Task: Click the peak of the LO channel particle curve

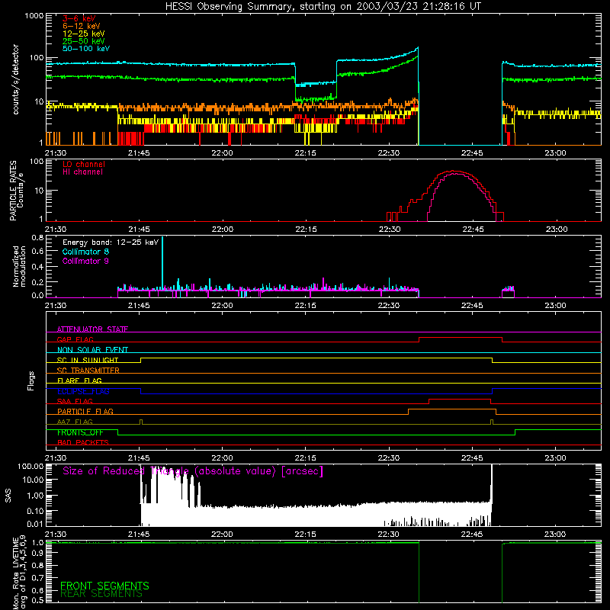Action: [x=453, y=171]
